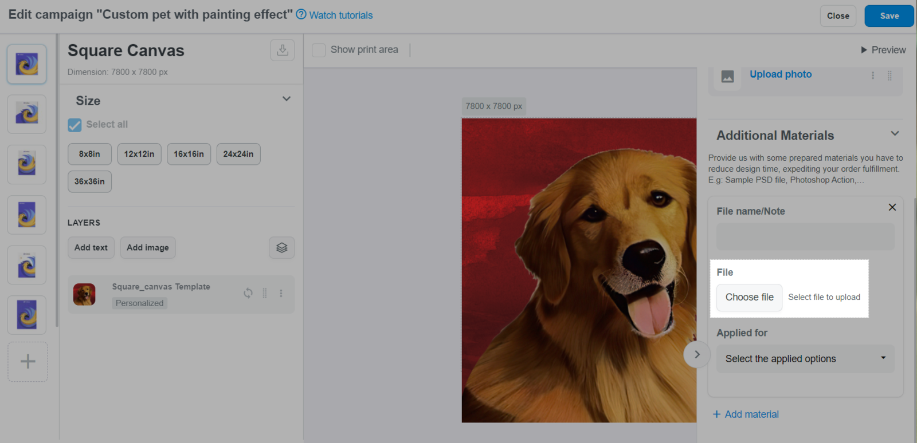Click the round next-arrow button on canvas edge
917x443 pixels.
(697, 354)
